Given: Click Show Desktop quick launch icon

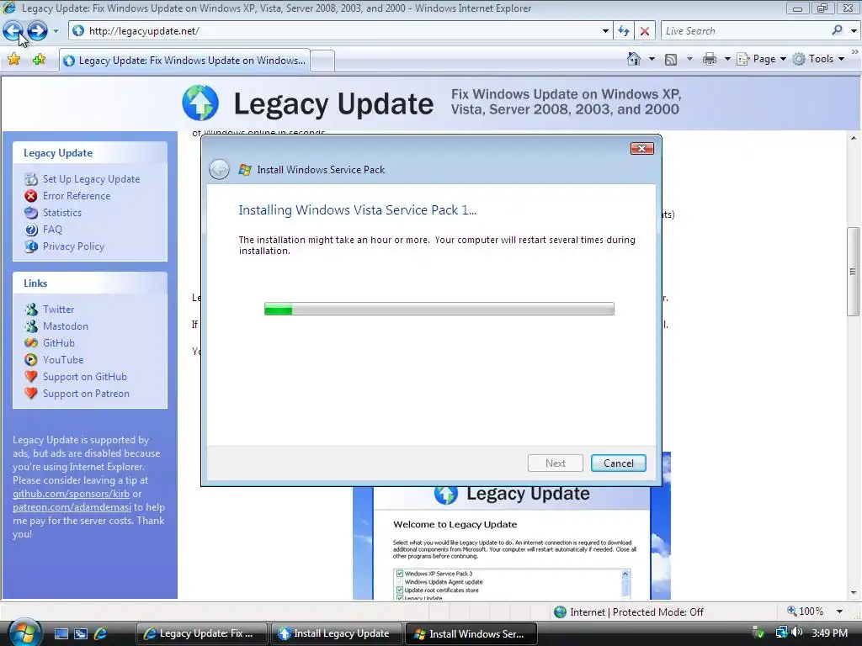Looking at the screenshot, I should click(x=61, y=633).
